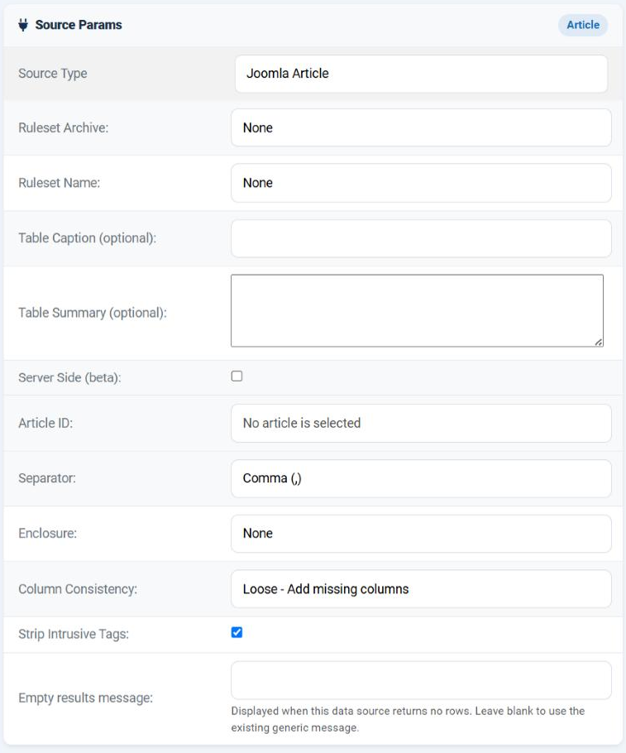Click the Empty results message input

pyautogui.click(x=421, y=680)
